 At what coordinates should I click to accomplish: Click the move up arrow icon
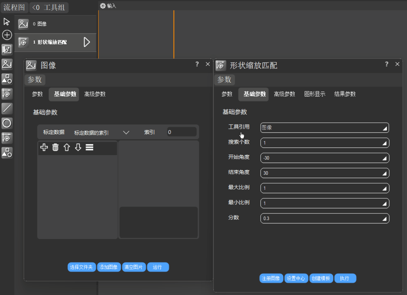point(67,147)
